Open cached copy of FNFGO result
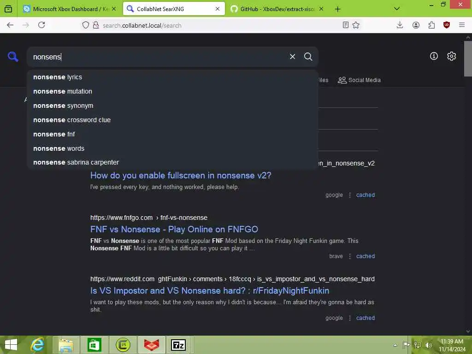472x354 pixels. pyautogui.click(x=366, y=256)
